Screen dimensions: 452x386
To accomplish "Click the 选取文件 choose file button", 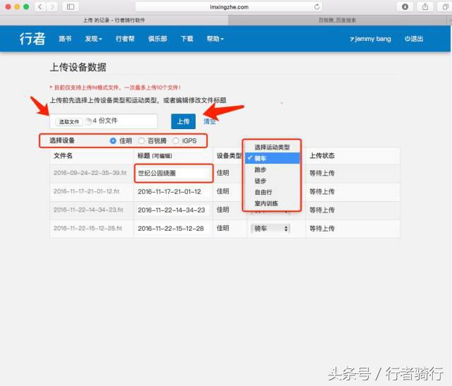I will tap(69, 121).
